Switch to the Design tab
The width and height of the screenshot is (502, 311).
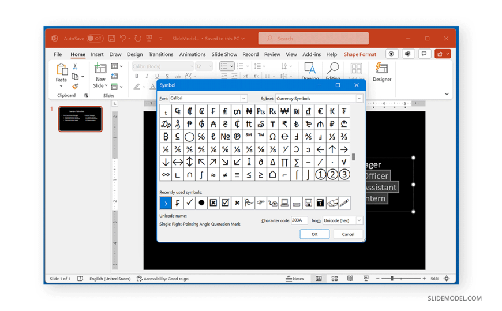[135, 54]
